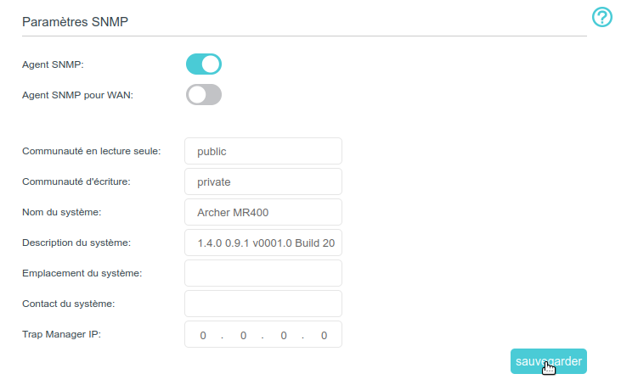Focus the third octet of Trap Manager IP

284,335
